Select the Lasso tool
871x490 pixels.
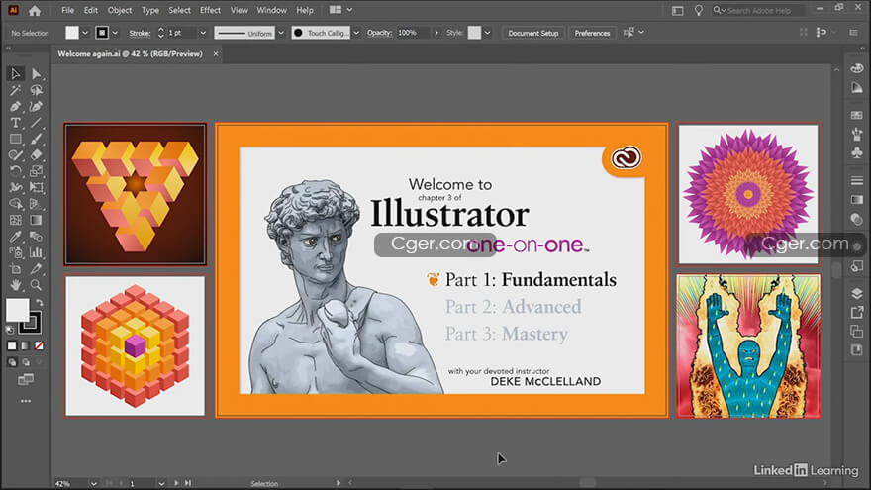tap(36, 90)
